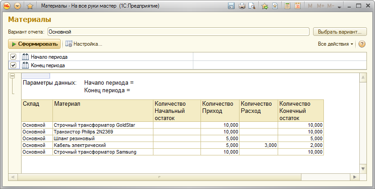Screen dimensions: 375x189
Task: Open the calendar icon showing 31
Action: pyautogui.click(x=297, y=6)
